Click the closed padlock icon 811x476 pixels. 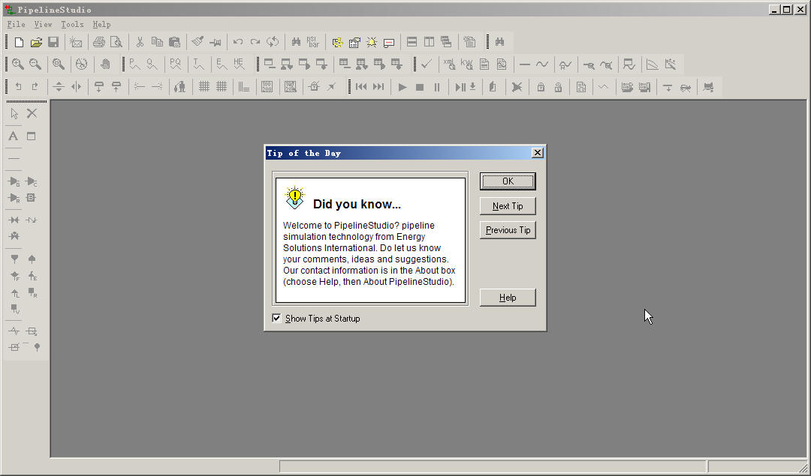tap(541, 87)
